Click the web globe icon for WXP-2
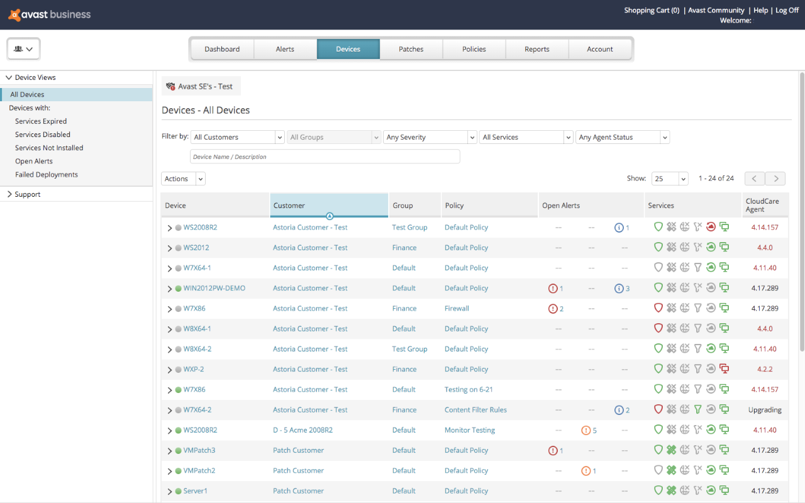Viewport: 805px width, 503px height. point(685,368)
